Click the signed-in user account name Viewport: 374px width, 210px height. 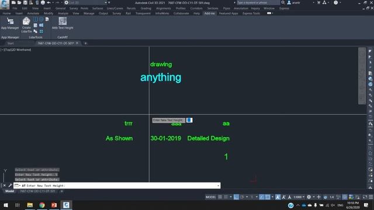[296, 2]
